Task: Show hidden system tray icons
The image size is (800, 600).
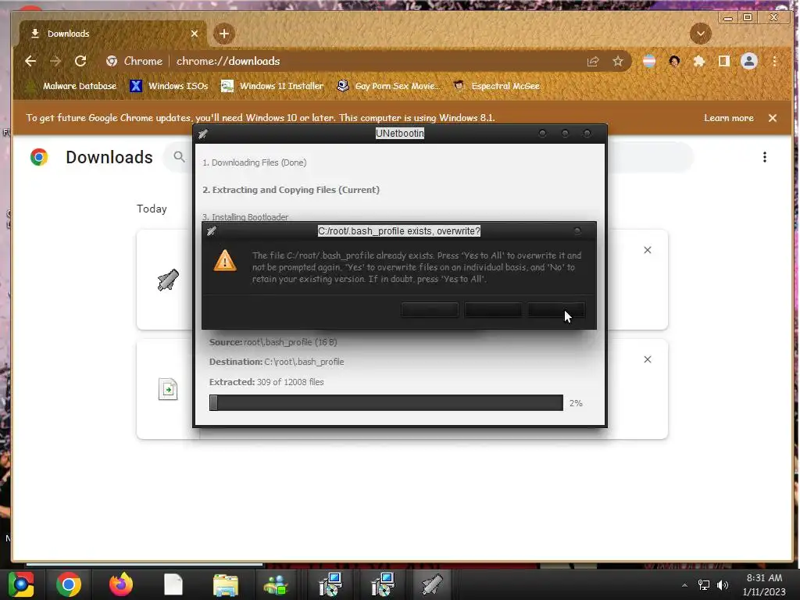Action: pyautogui.click(x=684, y=585)
